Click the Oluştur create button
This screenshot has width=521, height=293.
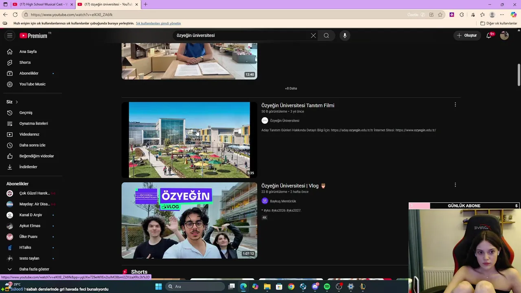tap(467, 35)
